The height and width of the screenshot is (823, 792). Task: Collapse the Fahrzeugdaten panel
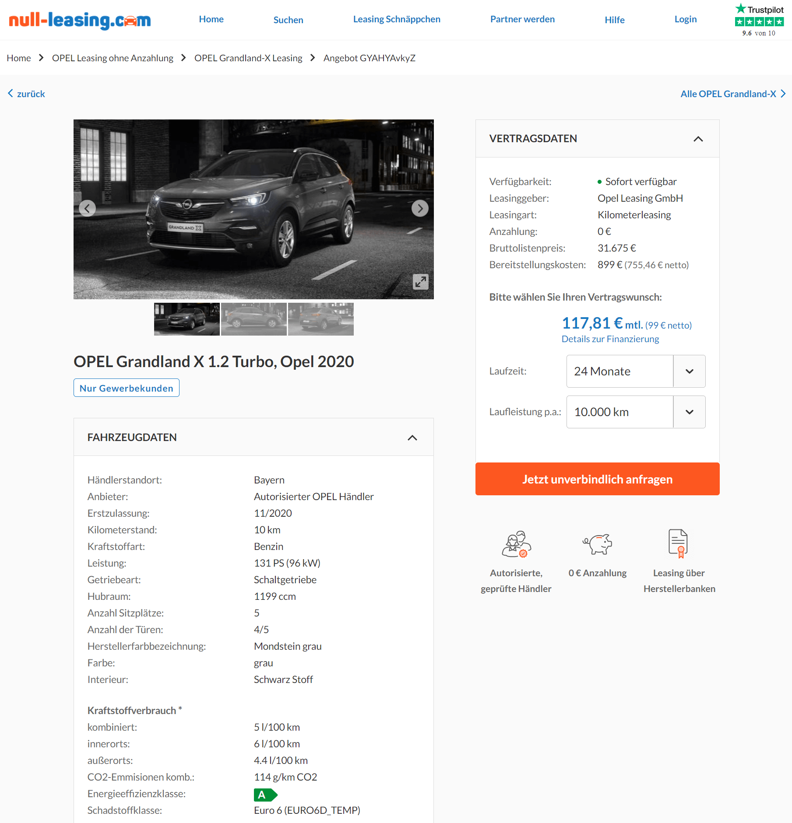(x=412, y=438)
